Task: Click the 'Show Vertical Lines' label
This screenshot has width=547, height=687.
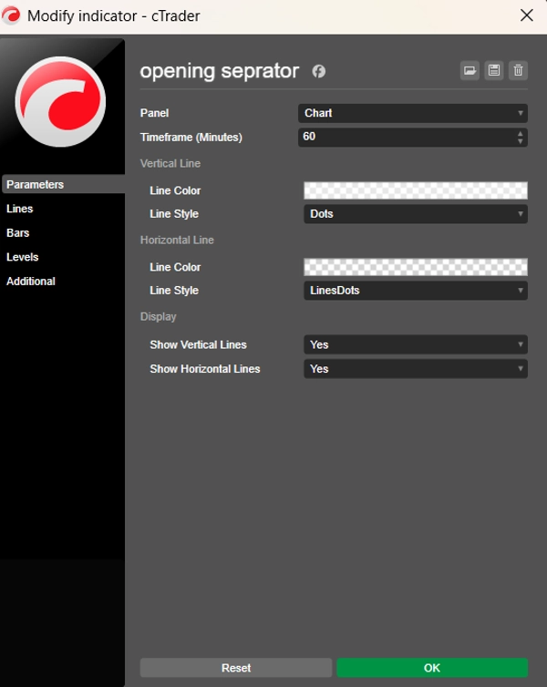Action: (198, 344)
